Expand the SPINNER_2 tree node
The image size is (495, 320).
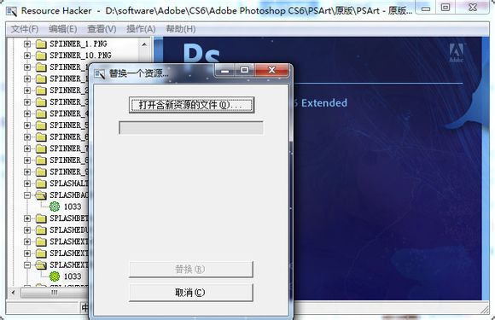pyautogui.click(x=27, y=90)
